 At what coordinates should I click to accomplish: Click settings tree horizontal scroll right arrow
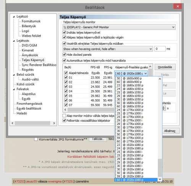[54, 123]
